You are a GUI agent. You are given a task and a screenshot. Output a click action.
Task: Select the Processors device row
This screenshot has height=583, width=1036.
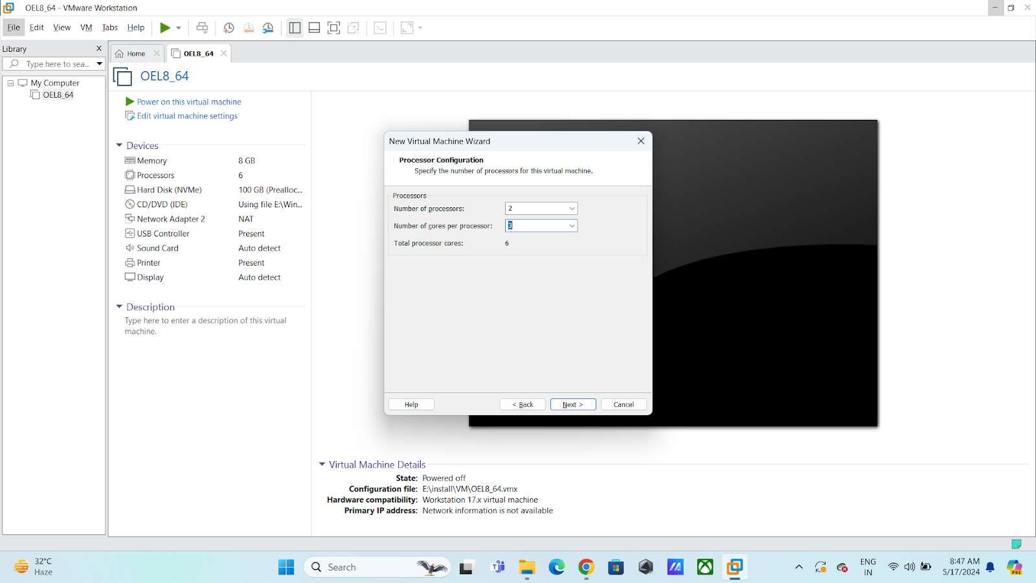click(x=214, y=175)
